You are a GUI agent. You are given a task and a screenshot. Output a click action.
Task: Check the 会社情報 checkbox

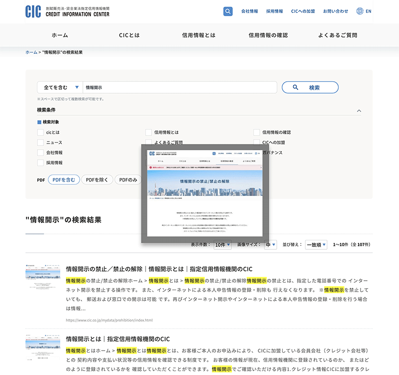tap(40, 153)
